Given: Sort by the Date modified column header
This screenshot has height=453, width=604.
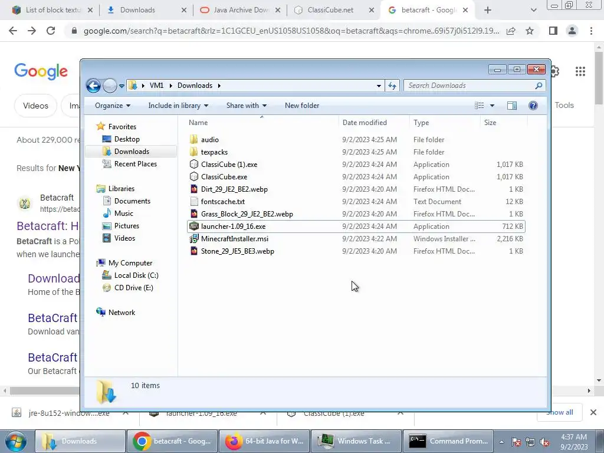Looking at the screenshot, I should click(373, 123).
